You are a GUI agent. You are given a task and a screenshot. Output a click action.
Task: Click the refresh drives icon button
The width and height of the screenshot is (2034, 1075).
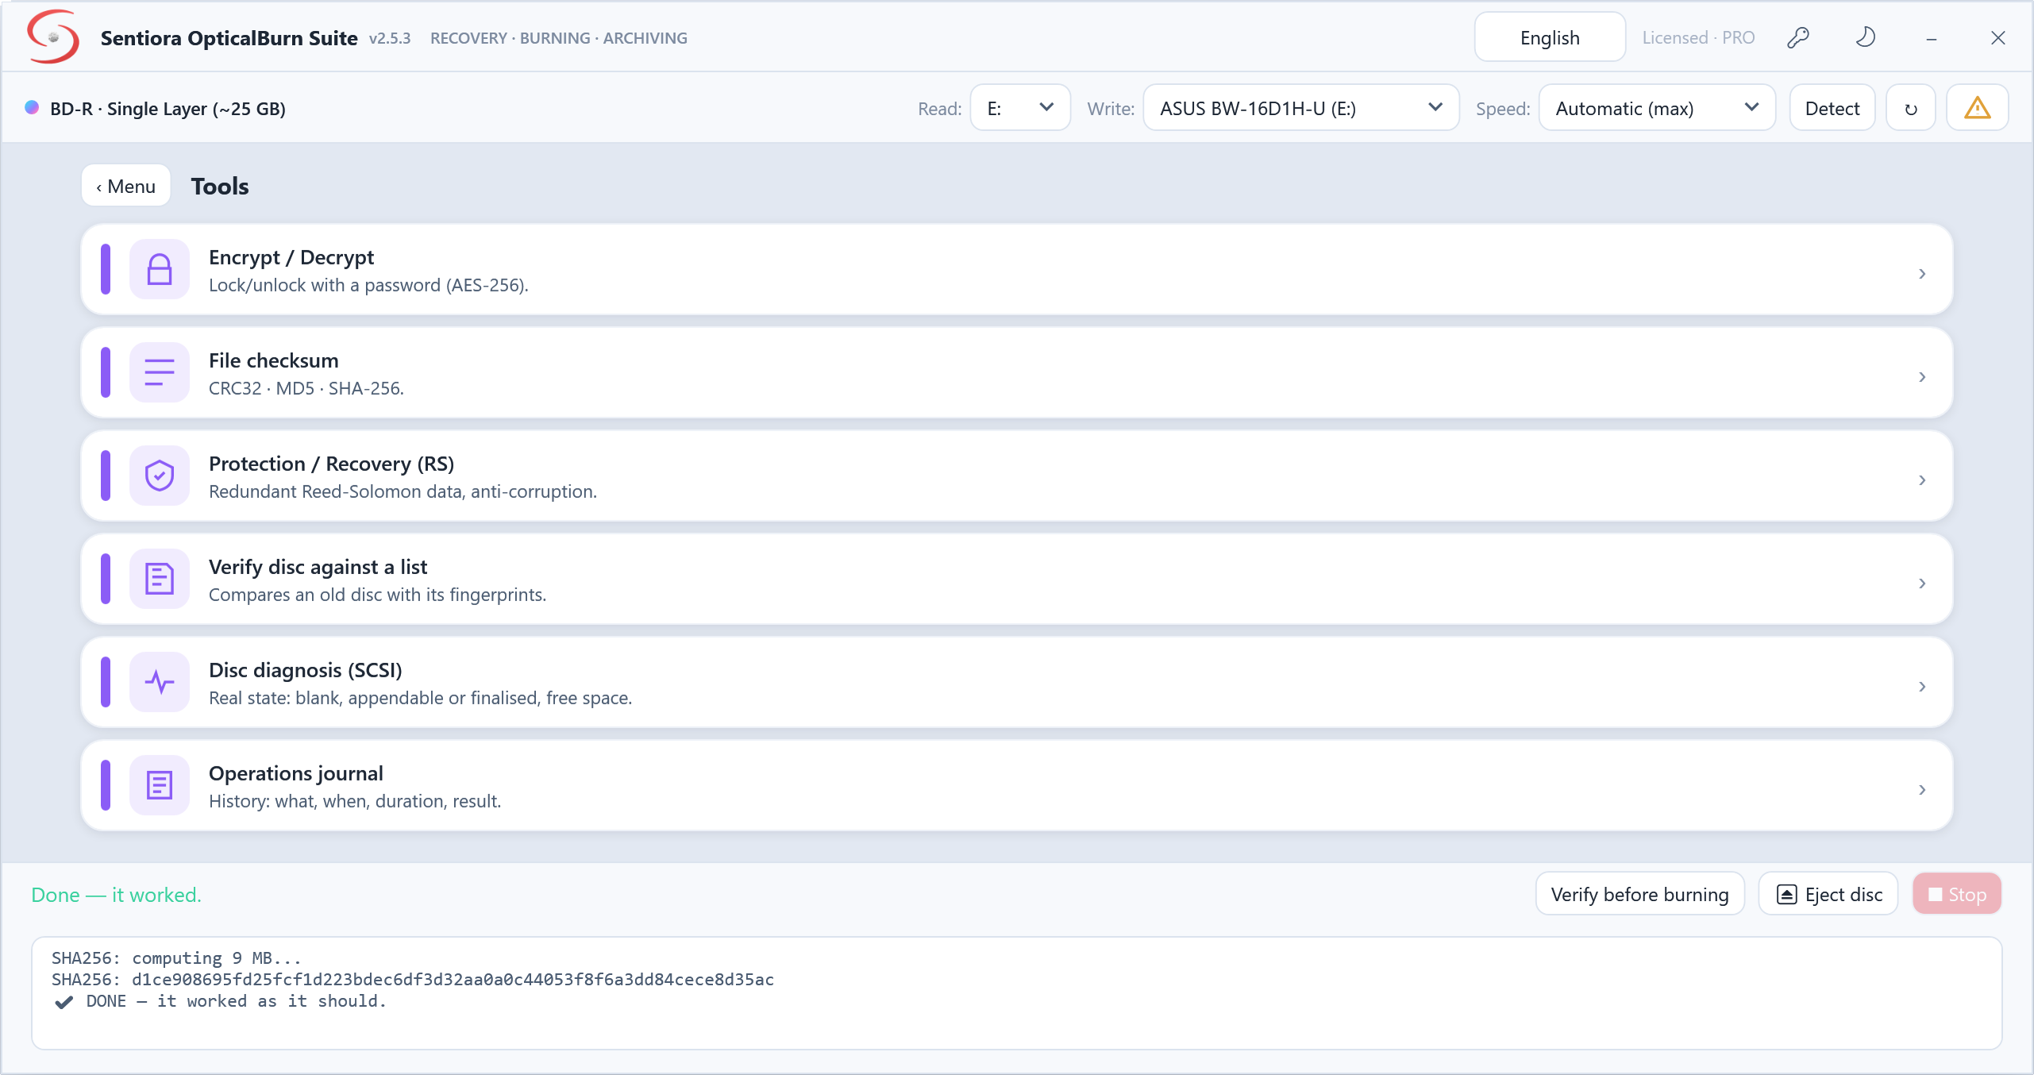(x=1911, y=108)
